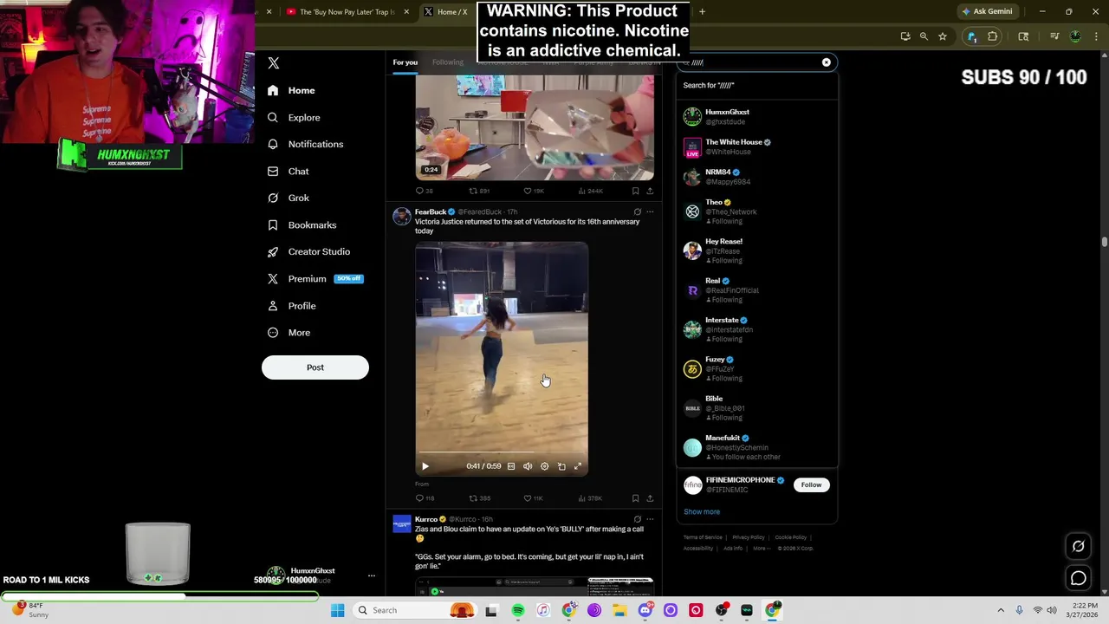Like FearBuck's post with 11K likes

(x=533, y=498)
